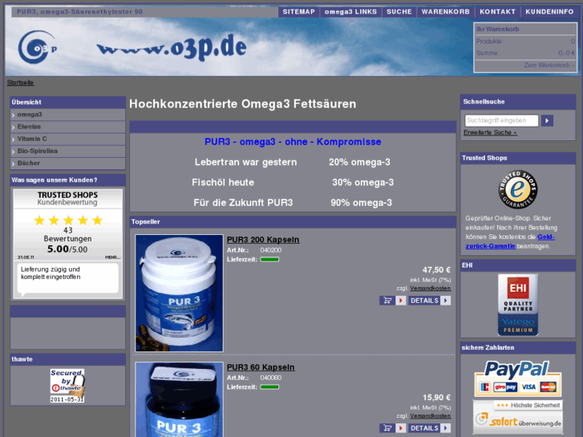Image resolution: width=583 pixels, height=437 pixels.
Task: Open WARENKORB in top navigation
Action: click(x=445, y=12)
